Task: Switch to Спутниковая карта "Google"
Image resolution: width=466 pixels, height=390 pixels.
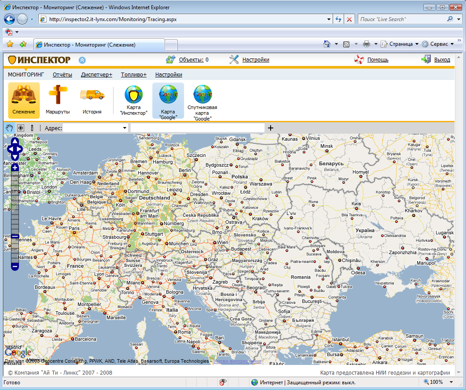Action: (x=202, y=102)
